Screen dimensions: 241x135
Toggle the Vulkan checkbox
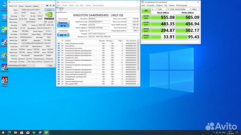(x=19, y=62)
